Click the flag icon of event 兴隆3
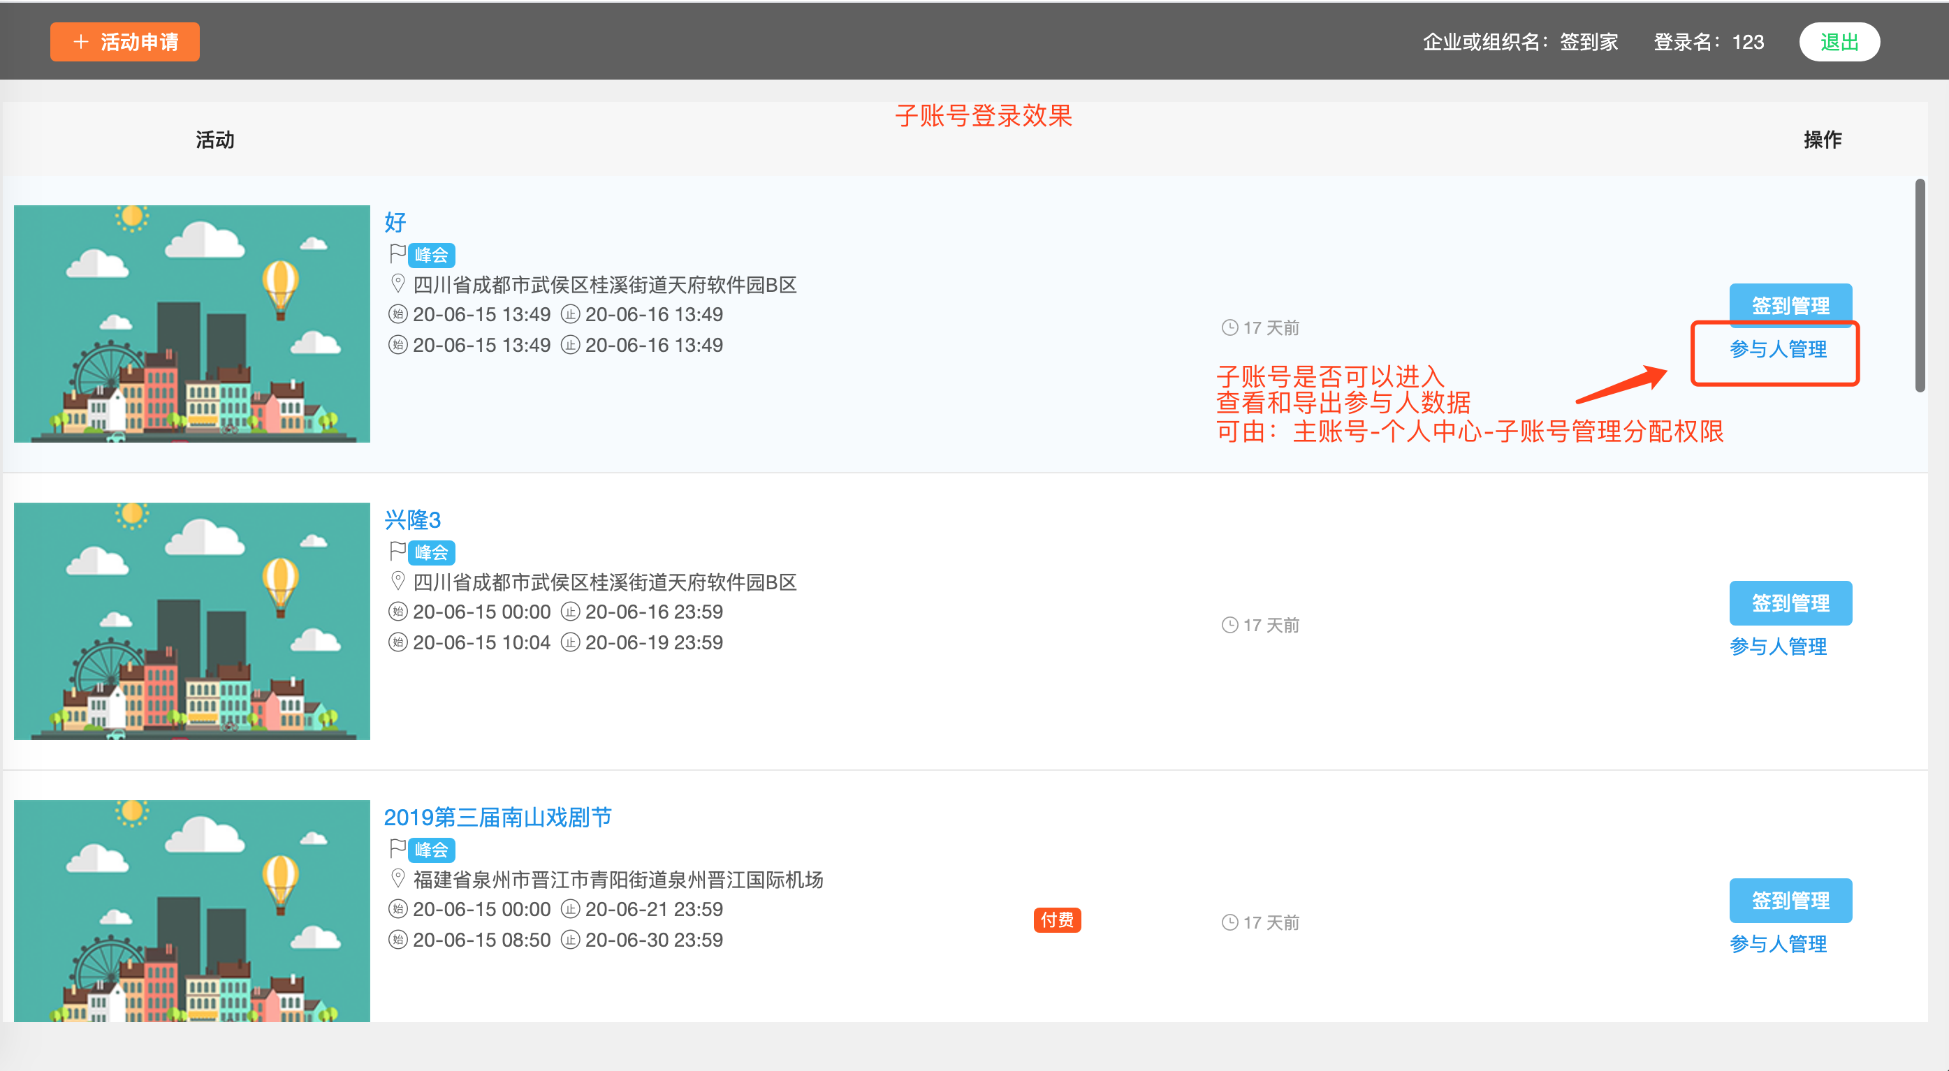The width and height of the screenshot is (1949, 1071). tap(397, 551)
